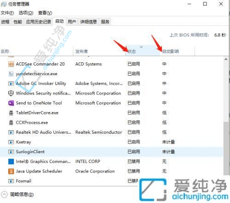Click the vertical scrollbar thumb
The height and width of the screenshot is (203, 230).
pyautogui.click(x=226, y=149)
